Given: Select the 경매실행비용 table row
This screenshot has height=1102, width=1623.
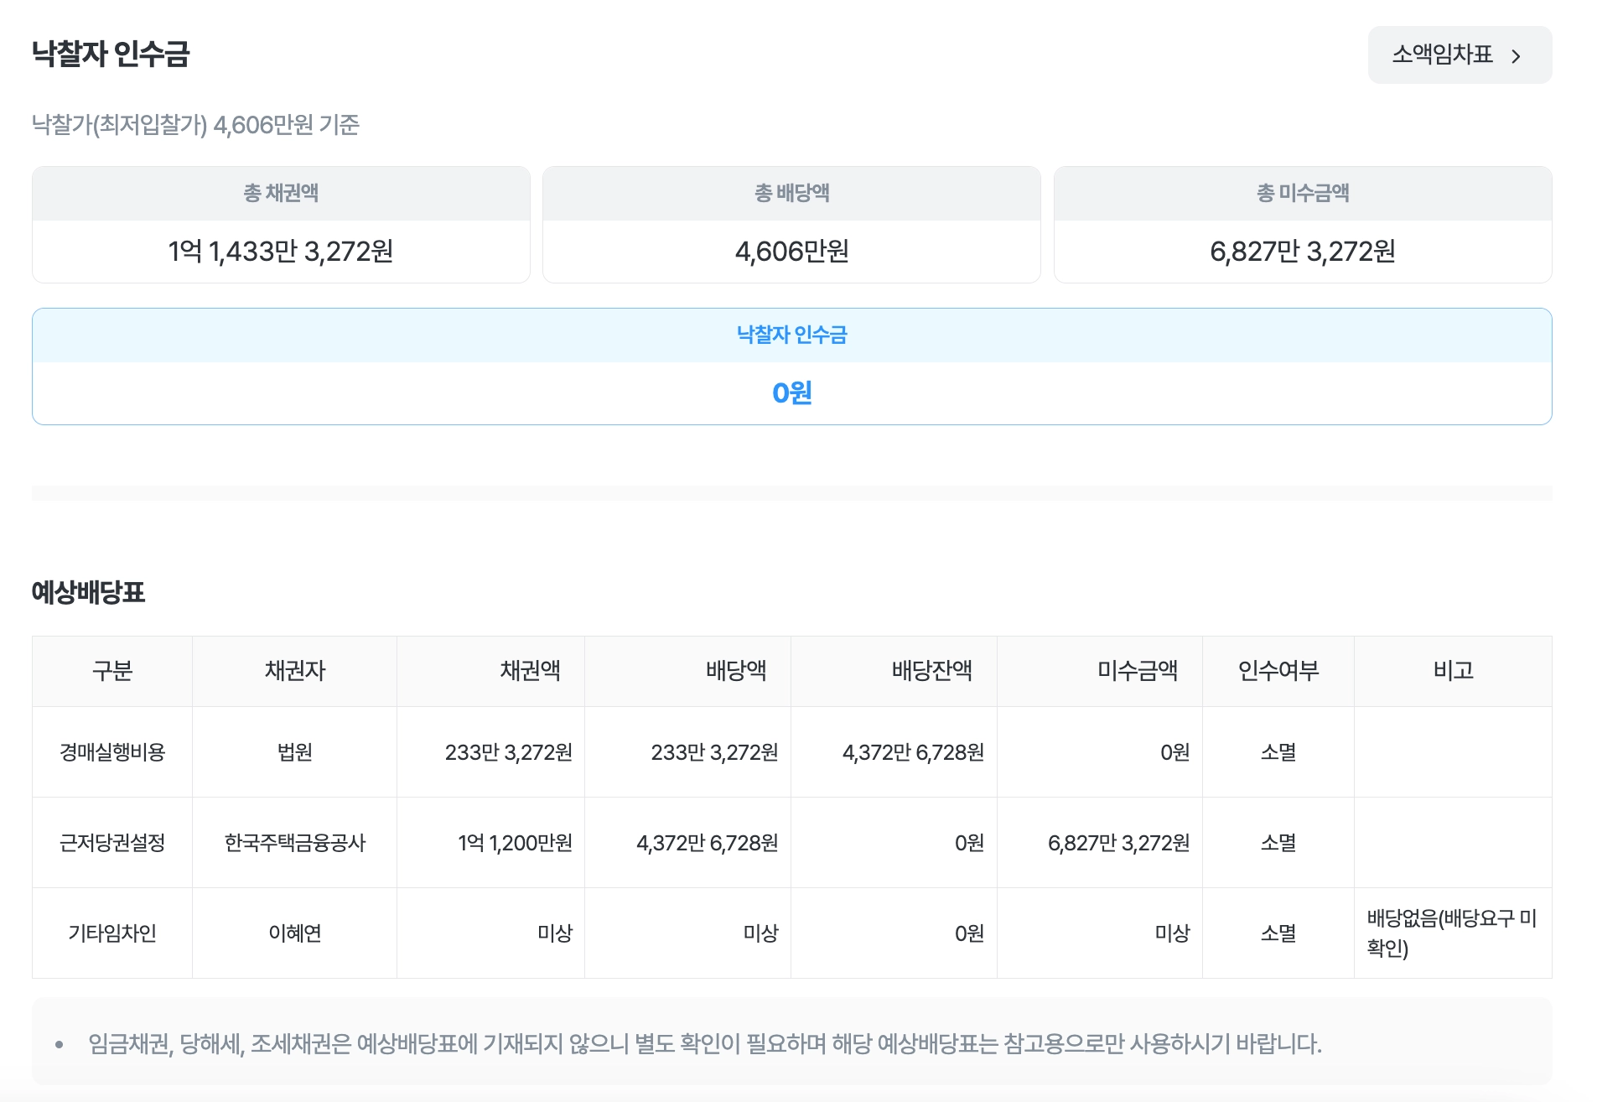Looking at the screenshot, I should coord(112,752).
